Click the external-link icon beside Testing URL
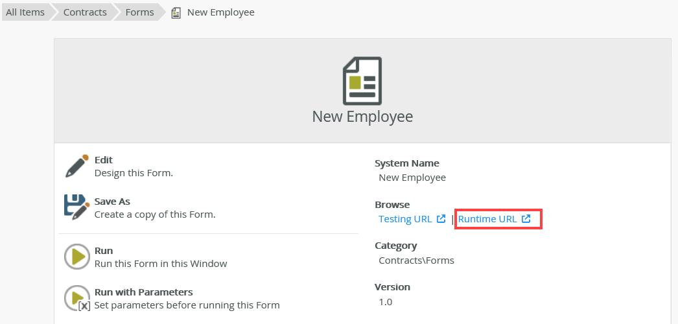Screen dimensions: 678x324 441,219
